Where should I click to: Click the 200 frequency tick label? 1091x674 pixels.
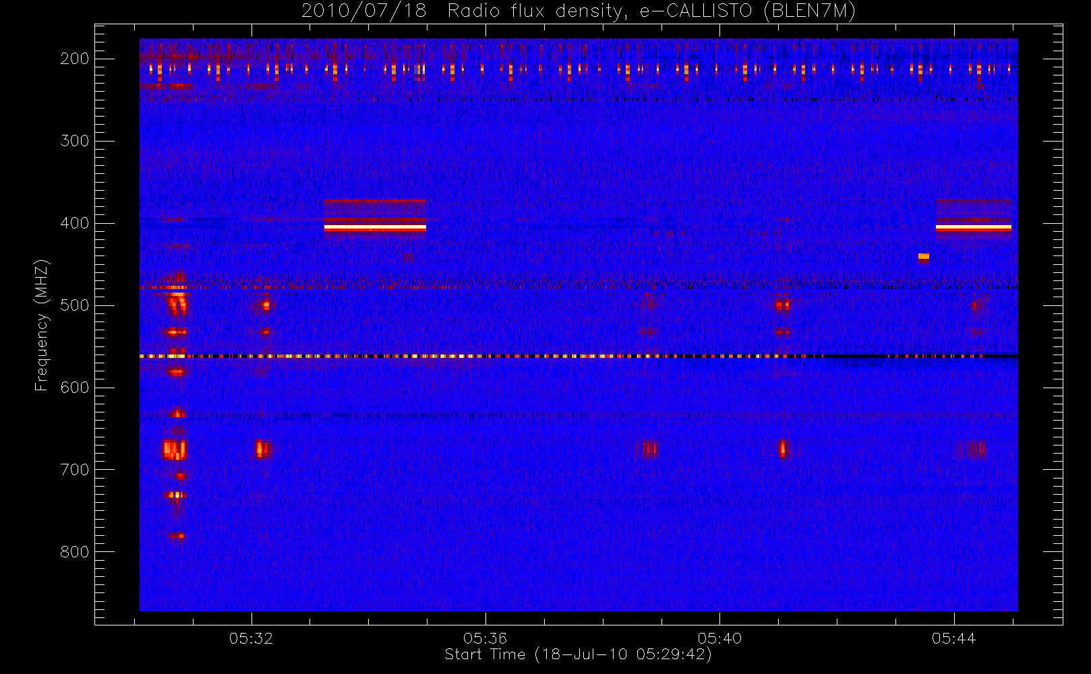[75, 59]
